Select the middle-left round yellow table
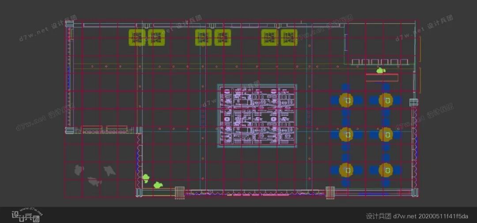This screenshot has height=223, width=477. click(x=346, y=135)
